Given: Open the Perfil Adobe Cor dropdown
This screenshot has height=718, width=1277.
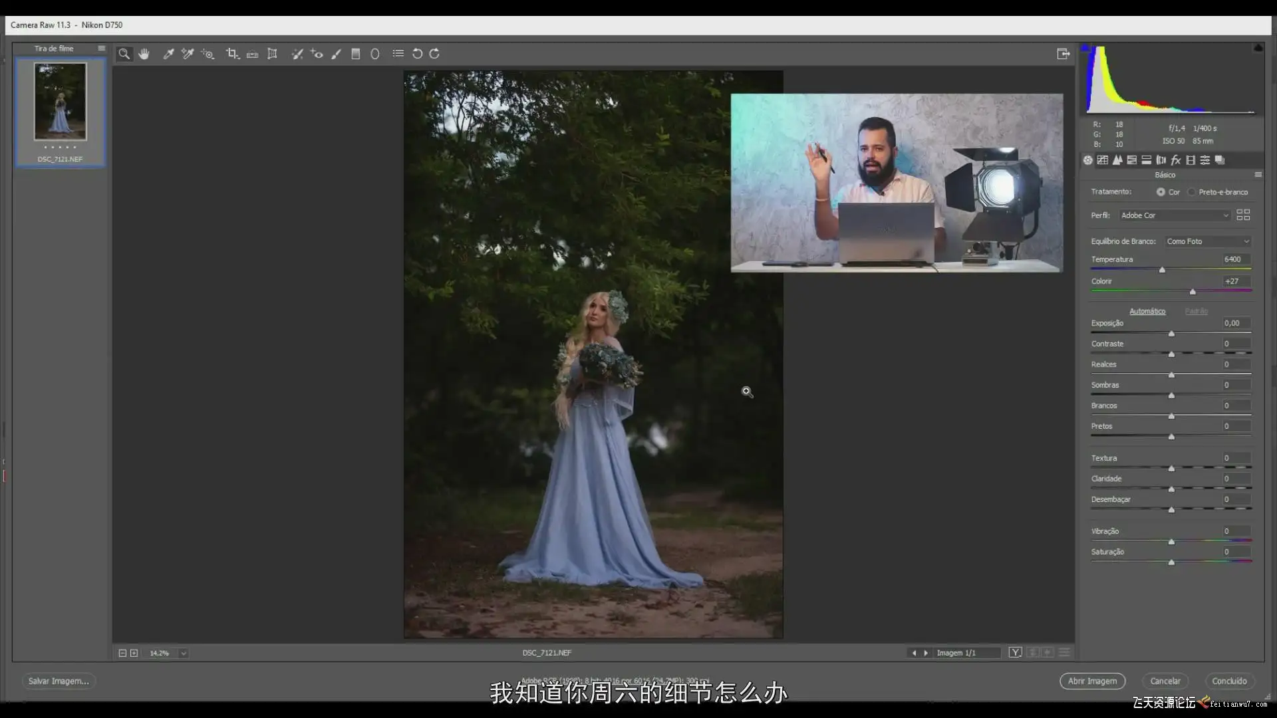Looking at the screenshot, I should [1174, 215].
